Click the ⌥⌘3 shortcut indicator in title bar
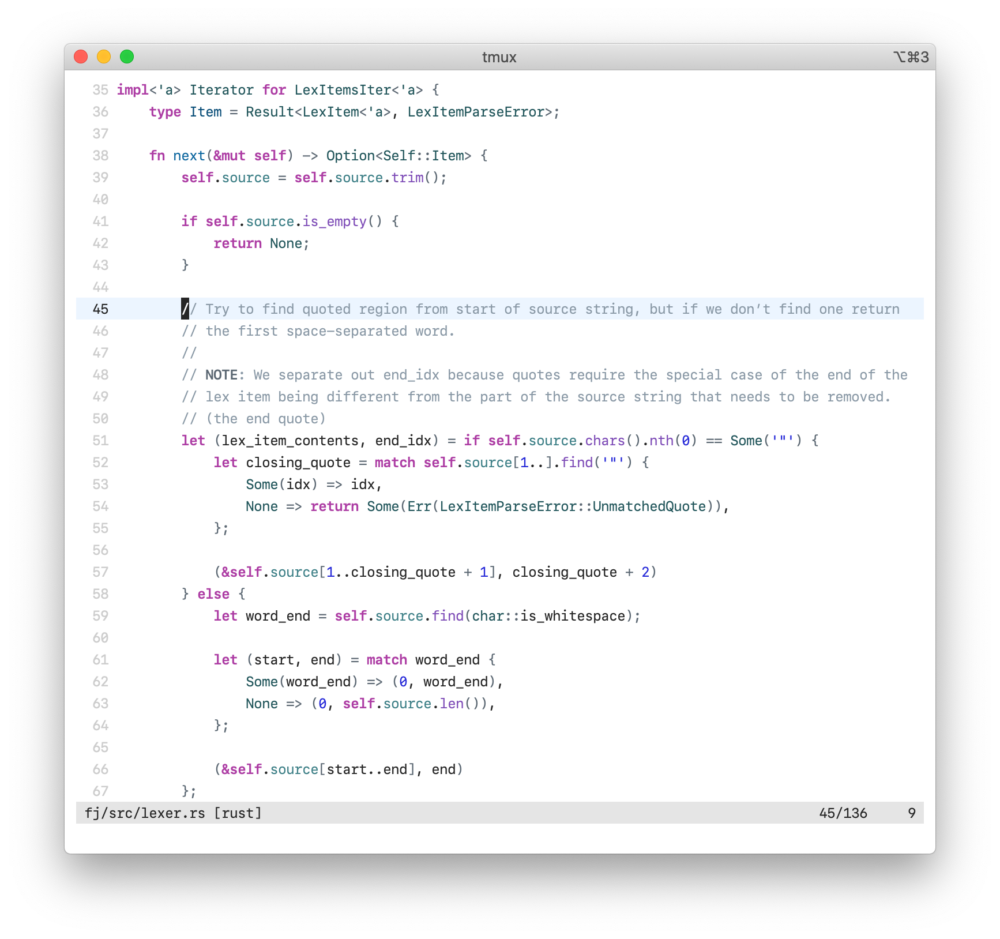This screenshot has height=939, width=1000. point(911,57)
